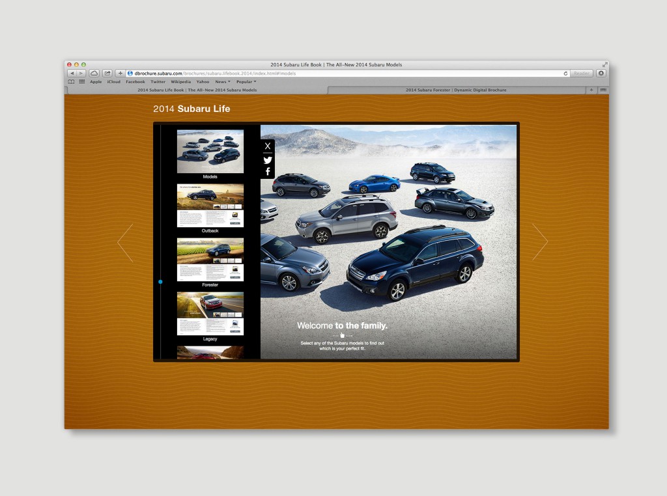Viewport: 667px width, 496px height.
Task: Open the Twitter bookmark
Action: point(158,82)
